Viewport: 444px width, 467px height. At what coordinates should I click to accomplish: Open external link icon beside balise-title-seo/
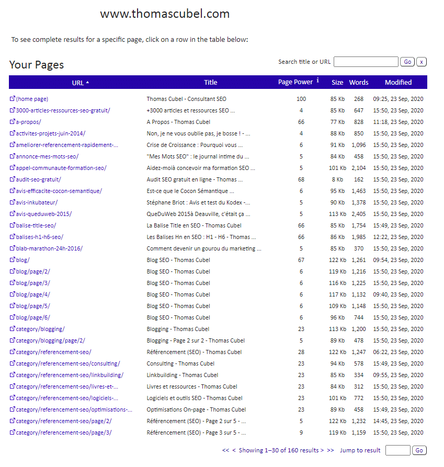coord(12,225)
